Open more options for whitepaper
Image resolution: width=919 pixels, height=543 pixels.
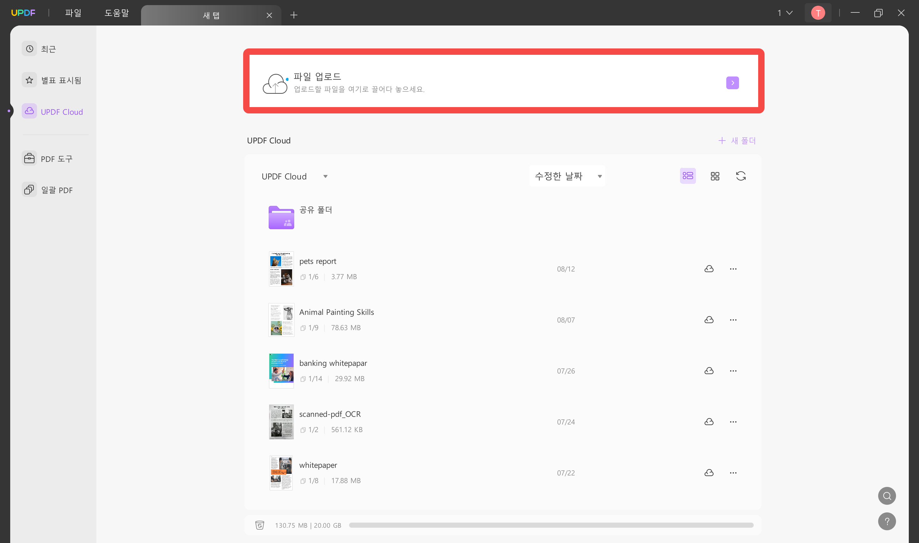click(x=733, y=473)
